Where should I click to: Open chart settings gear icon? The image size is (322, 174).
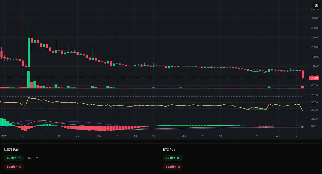coord(316,6)
